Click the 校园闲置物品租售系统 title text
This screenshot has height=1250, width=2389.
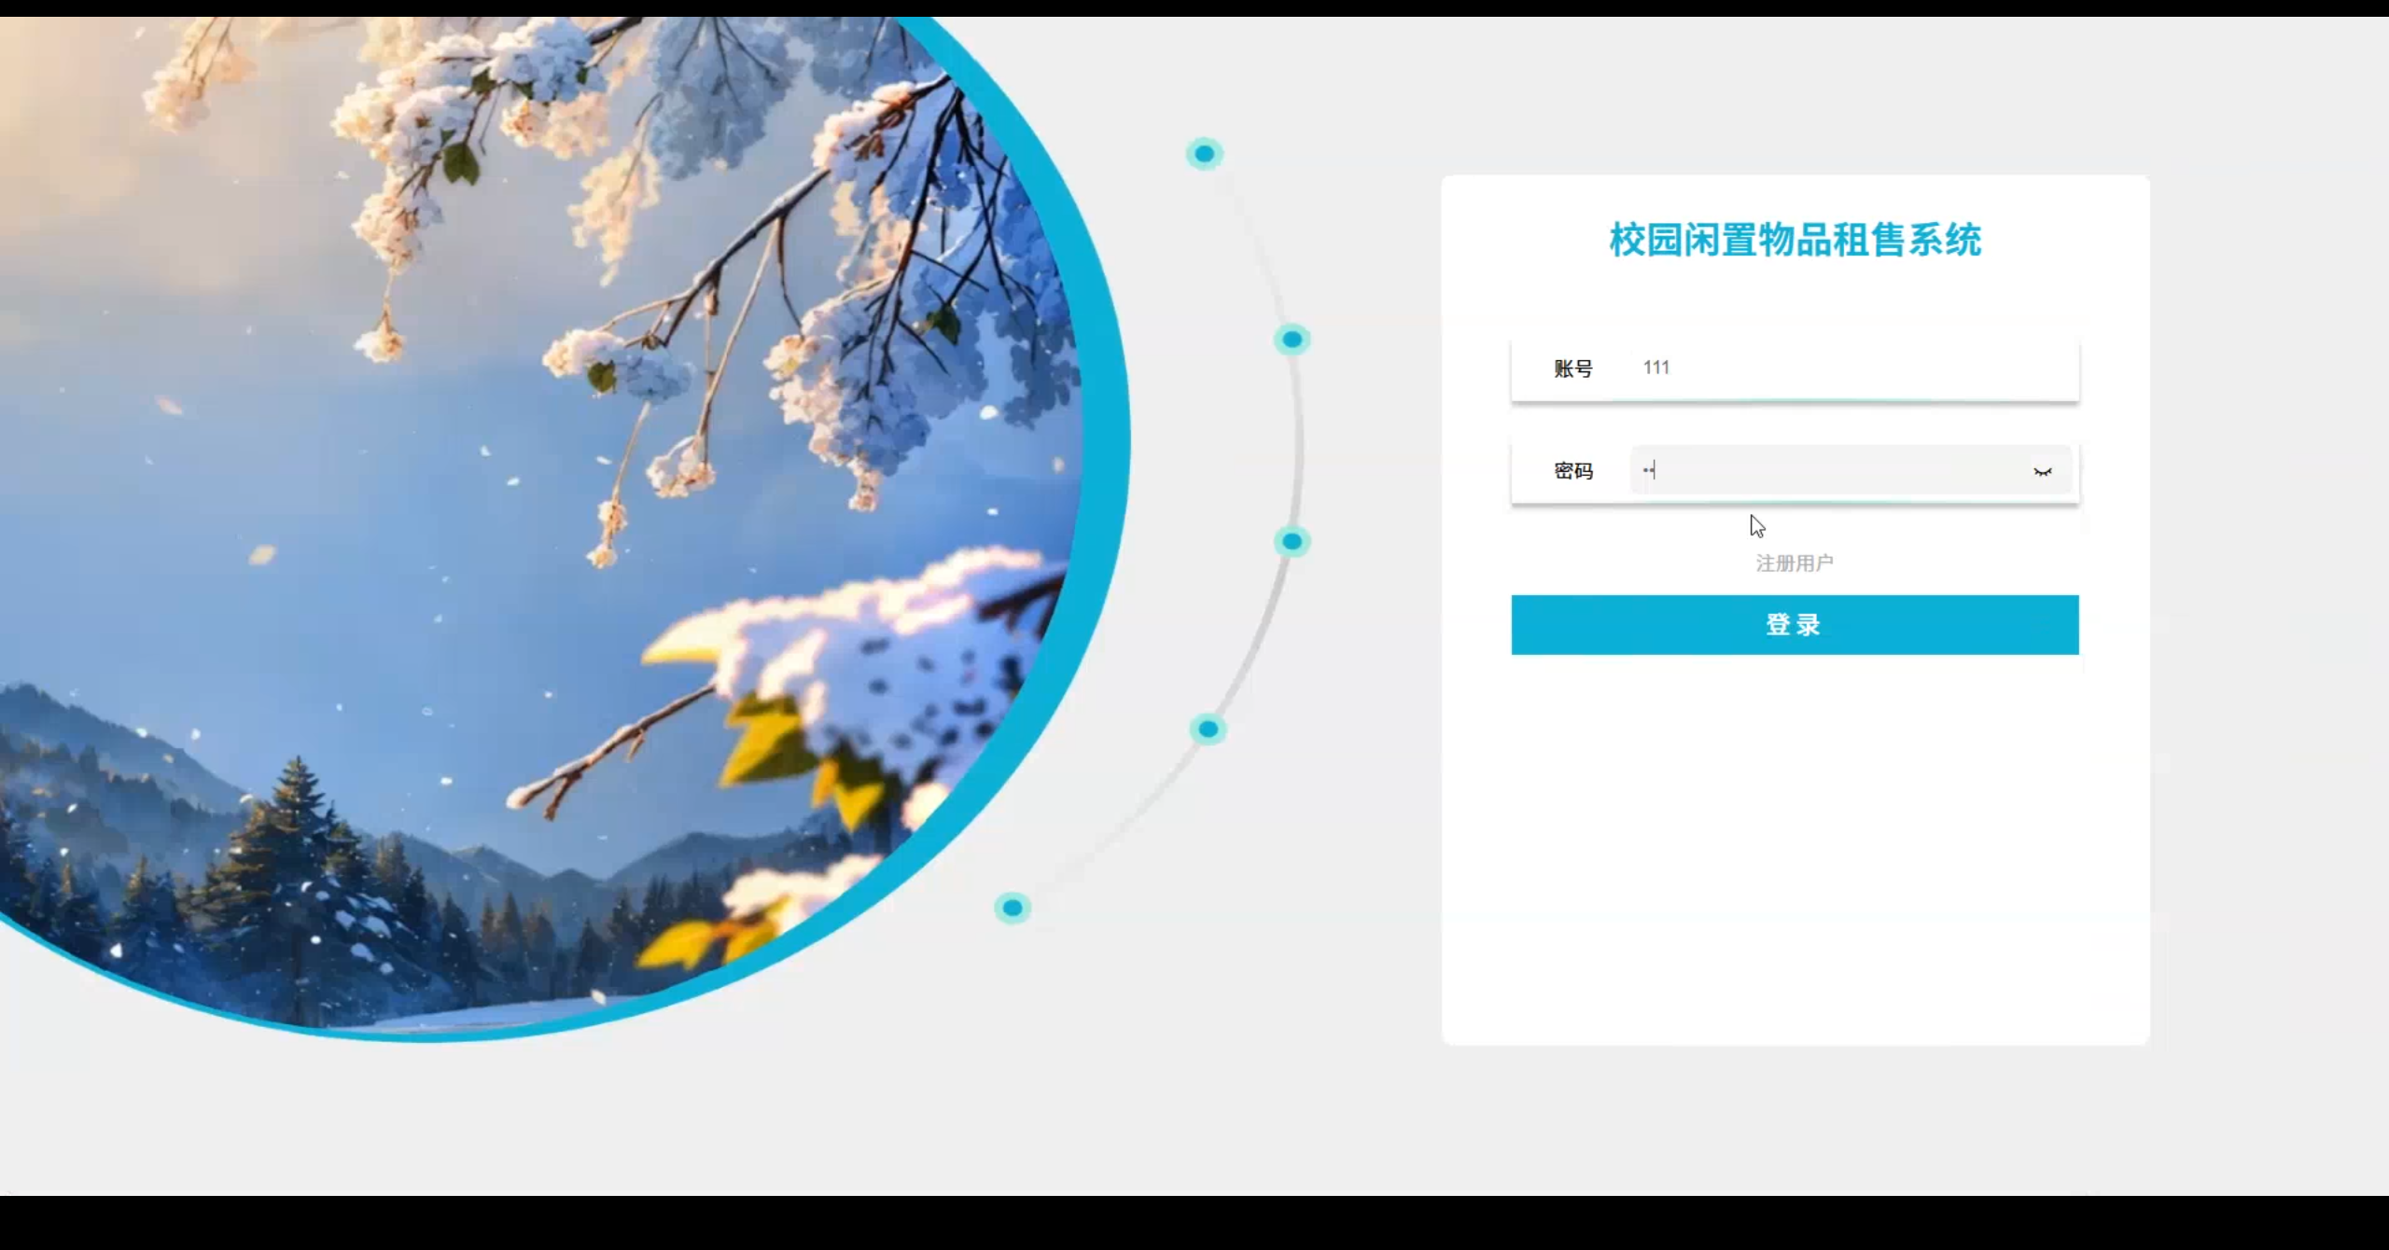[1794, 240]
